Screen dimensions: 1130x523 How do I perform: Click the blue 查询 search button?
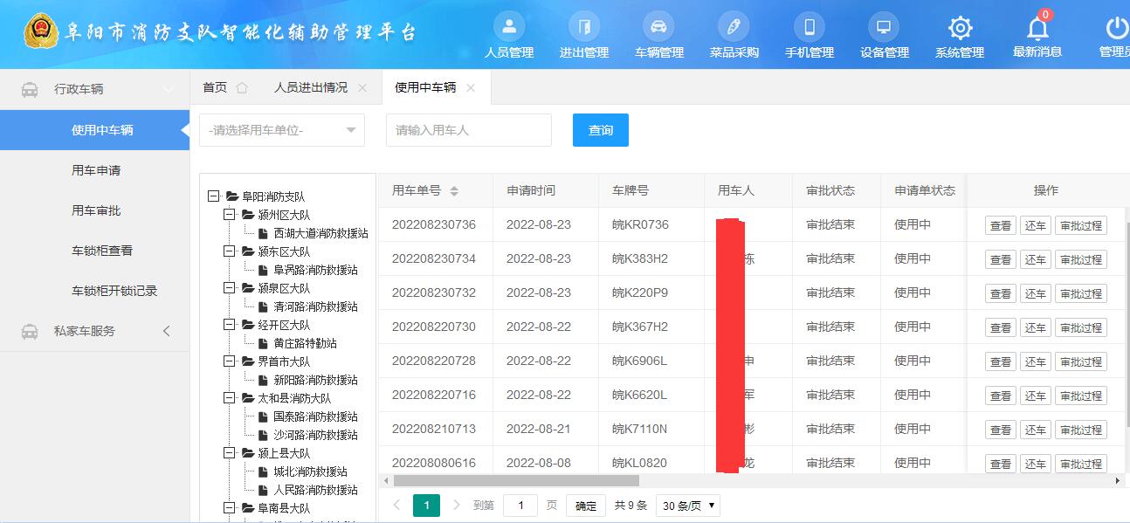coord(600,130)
